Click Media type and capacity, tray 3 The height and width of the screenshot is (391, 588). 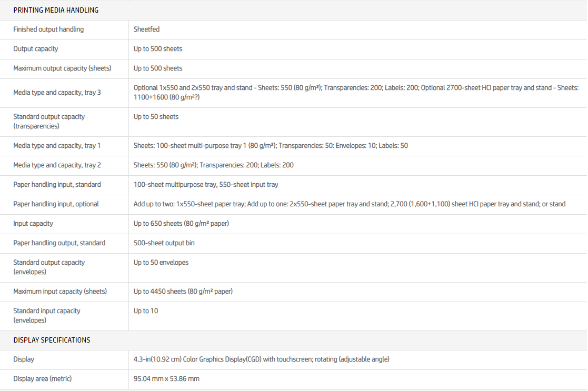tap(57, 93)
